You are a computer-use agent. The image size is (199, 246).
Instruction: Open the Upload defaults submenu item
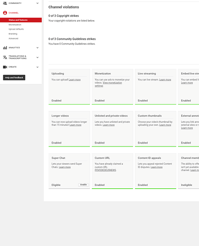[16, 29]
